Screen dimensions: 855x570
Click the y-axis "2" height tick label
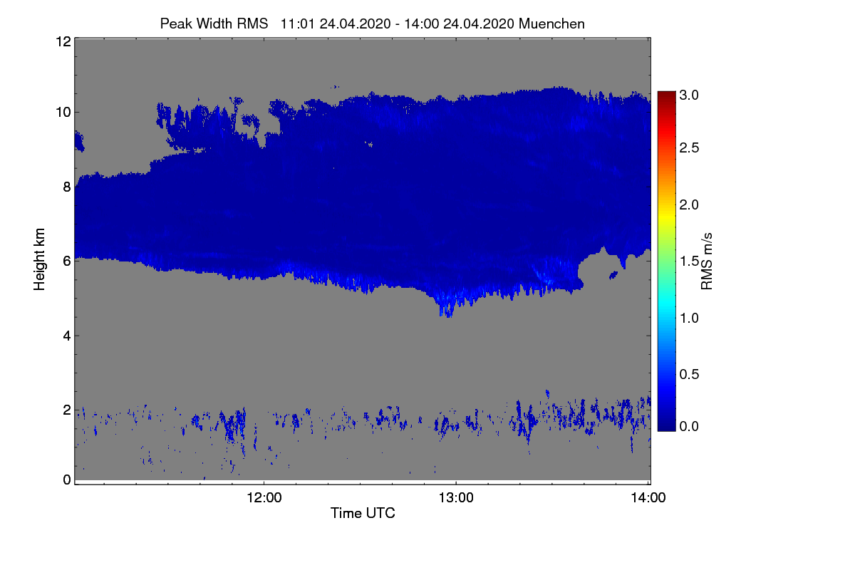click(66, 409)
